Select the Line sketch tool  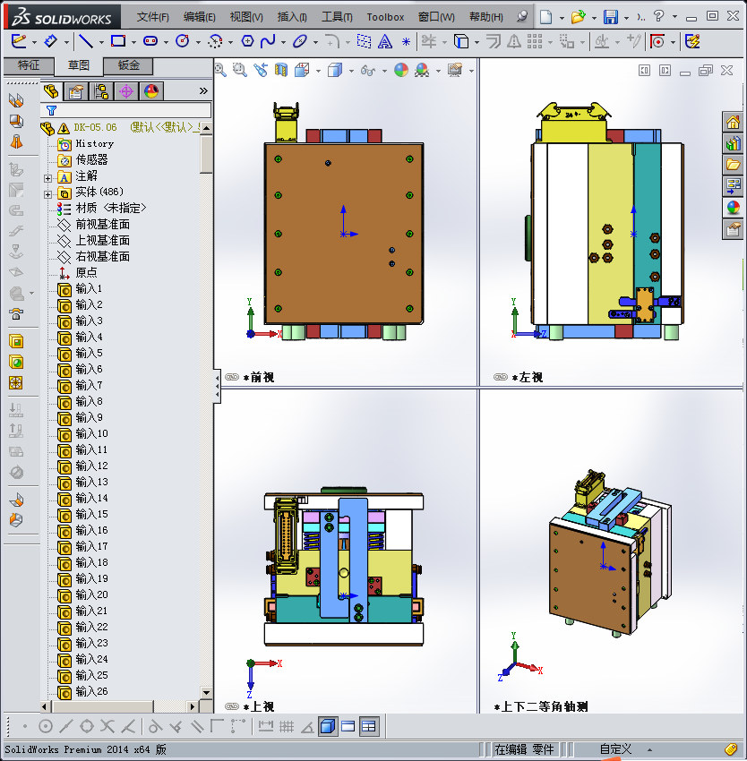coord(86,42)
